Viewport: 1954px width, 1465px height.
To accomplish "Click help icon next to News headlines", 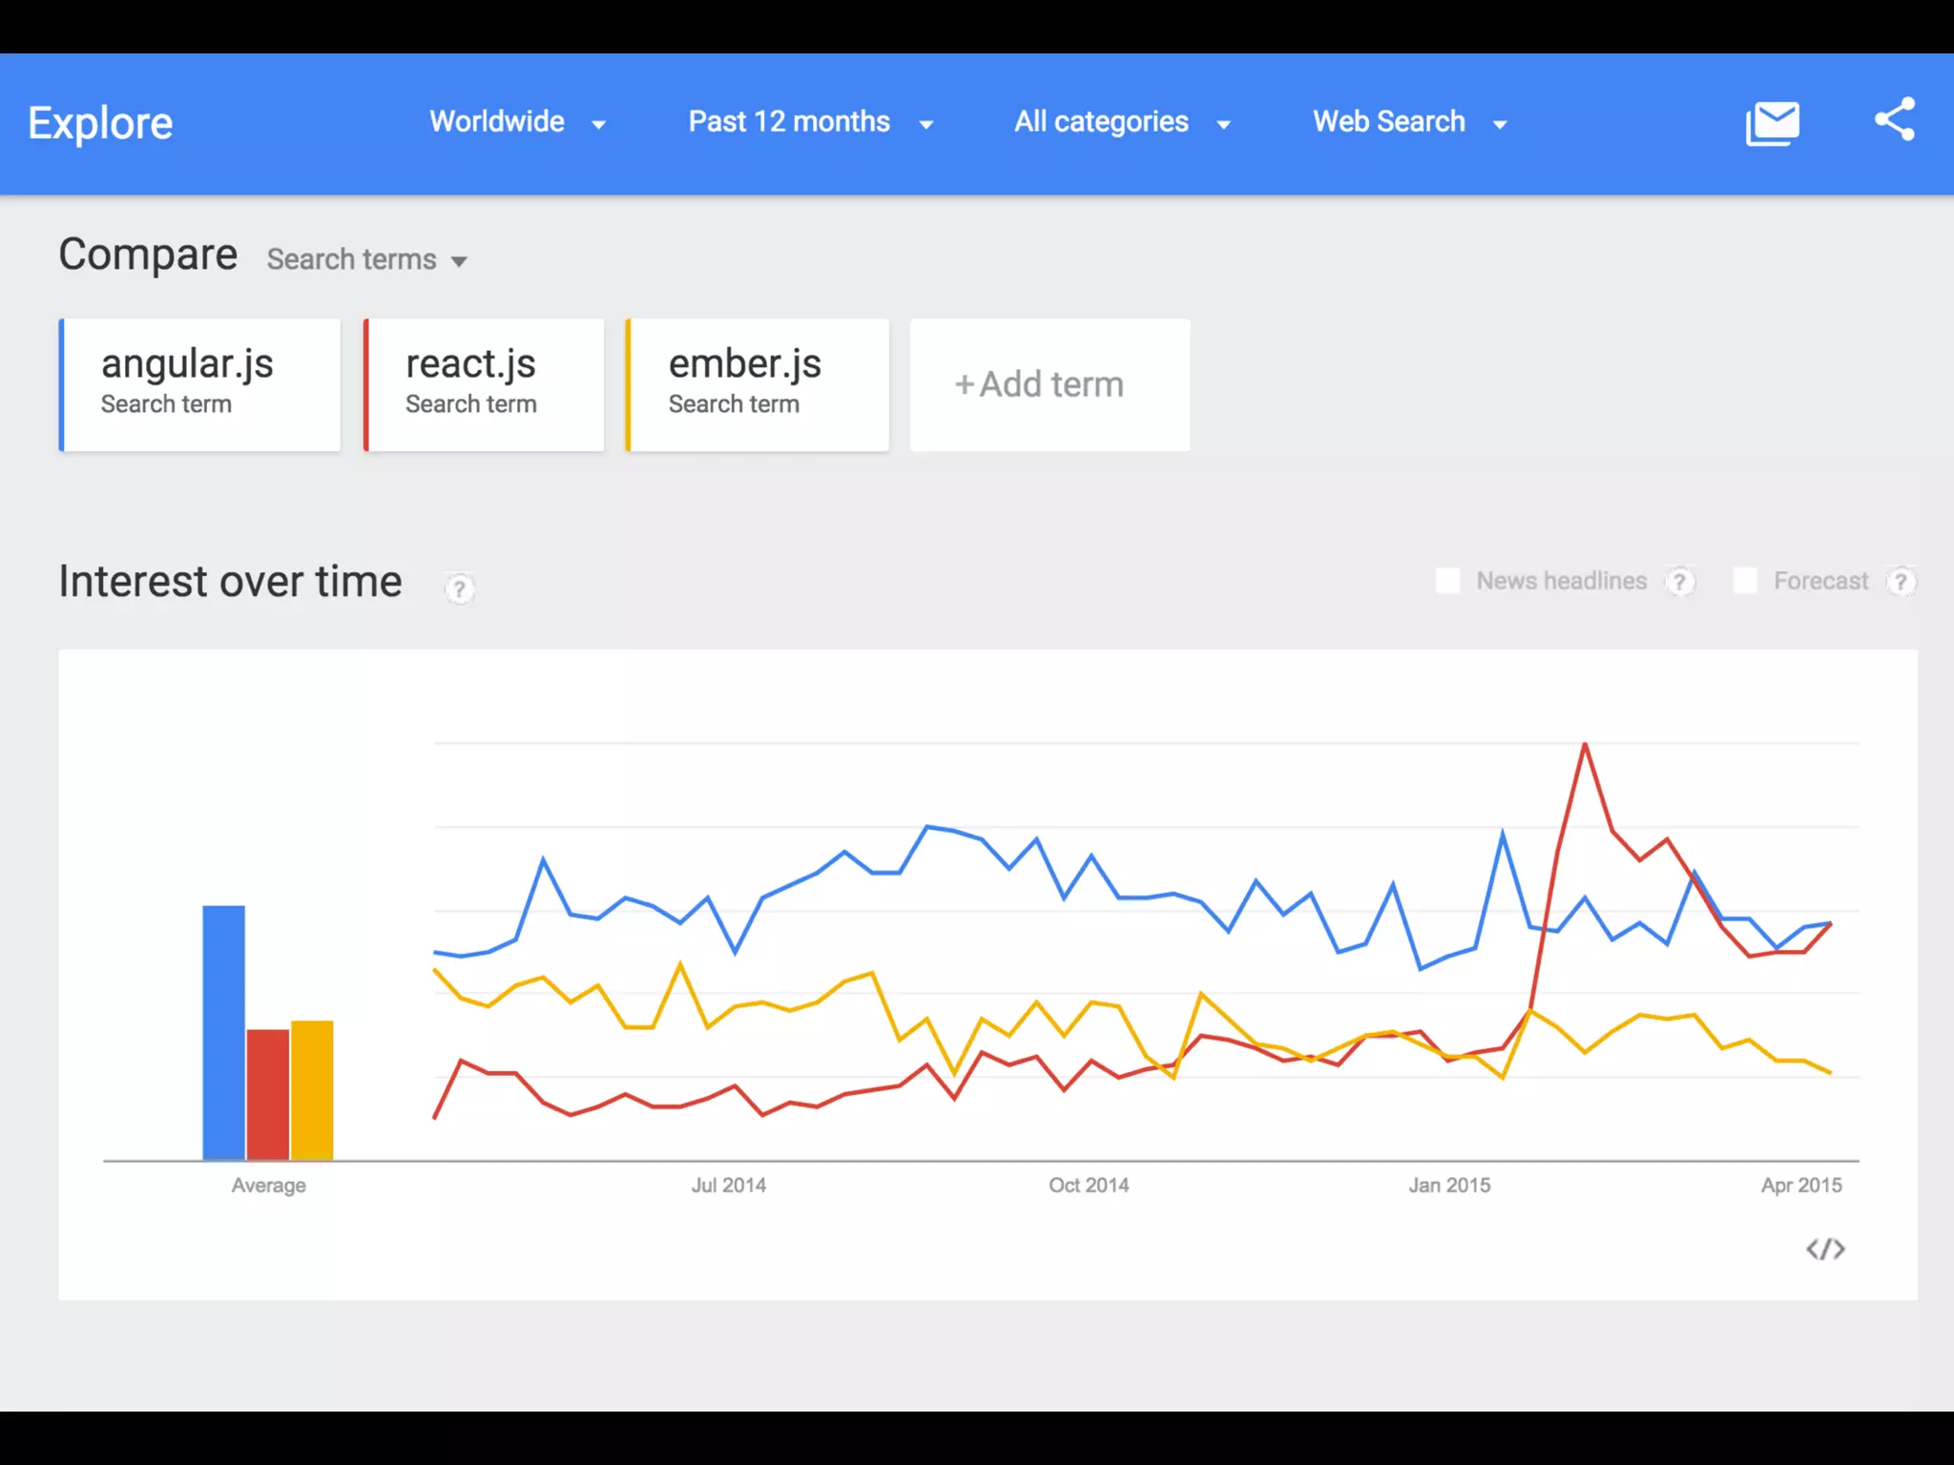I will pos(1679,582).
